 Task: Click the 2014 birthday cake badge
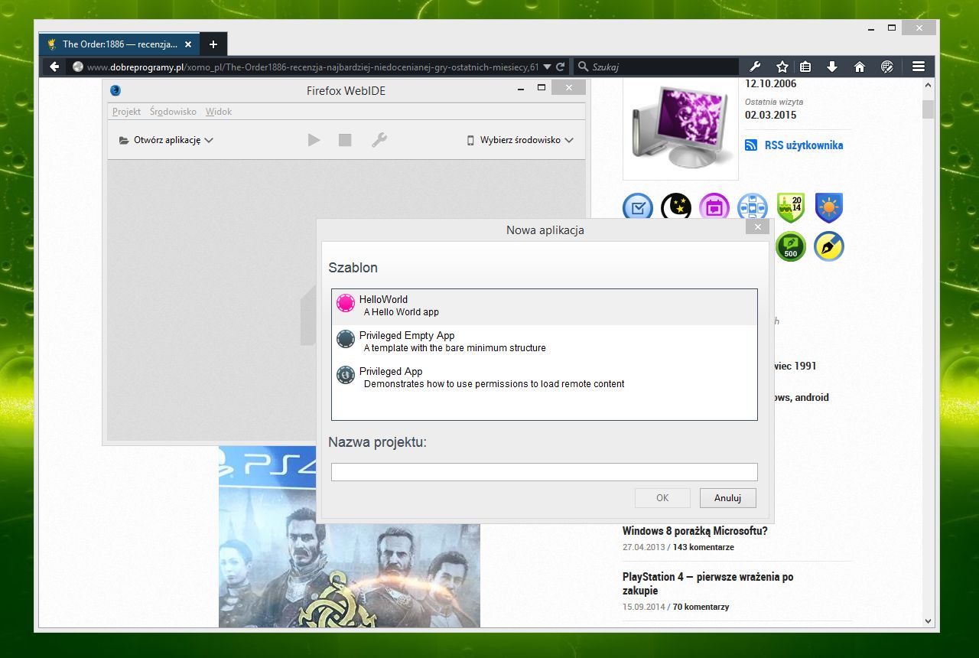(x=791, y=207)
